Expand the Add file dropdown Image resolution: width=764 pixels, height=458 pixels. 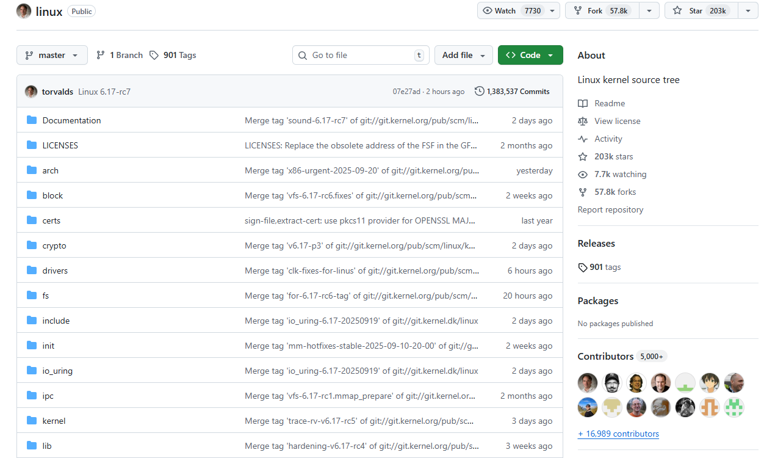pos(464,55)
